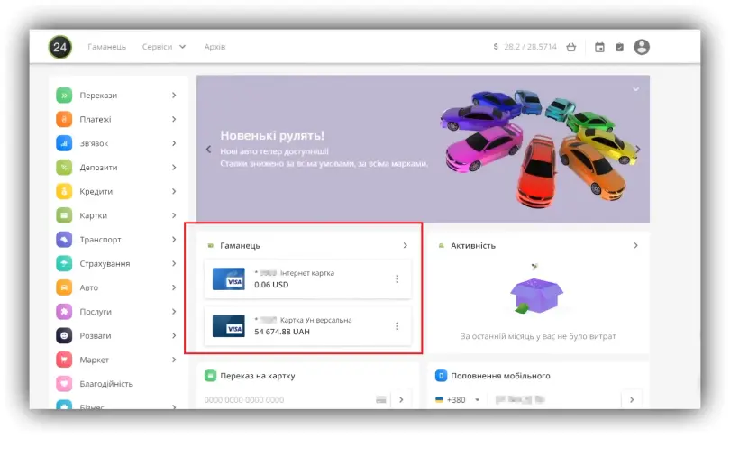The width and height of the screenshot is (730, 456).
Task: Select the Благодійність sidebar label
Action: (106, 384)
